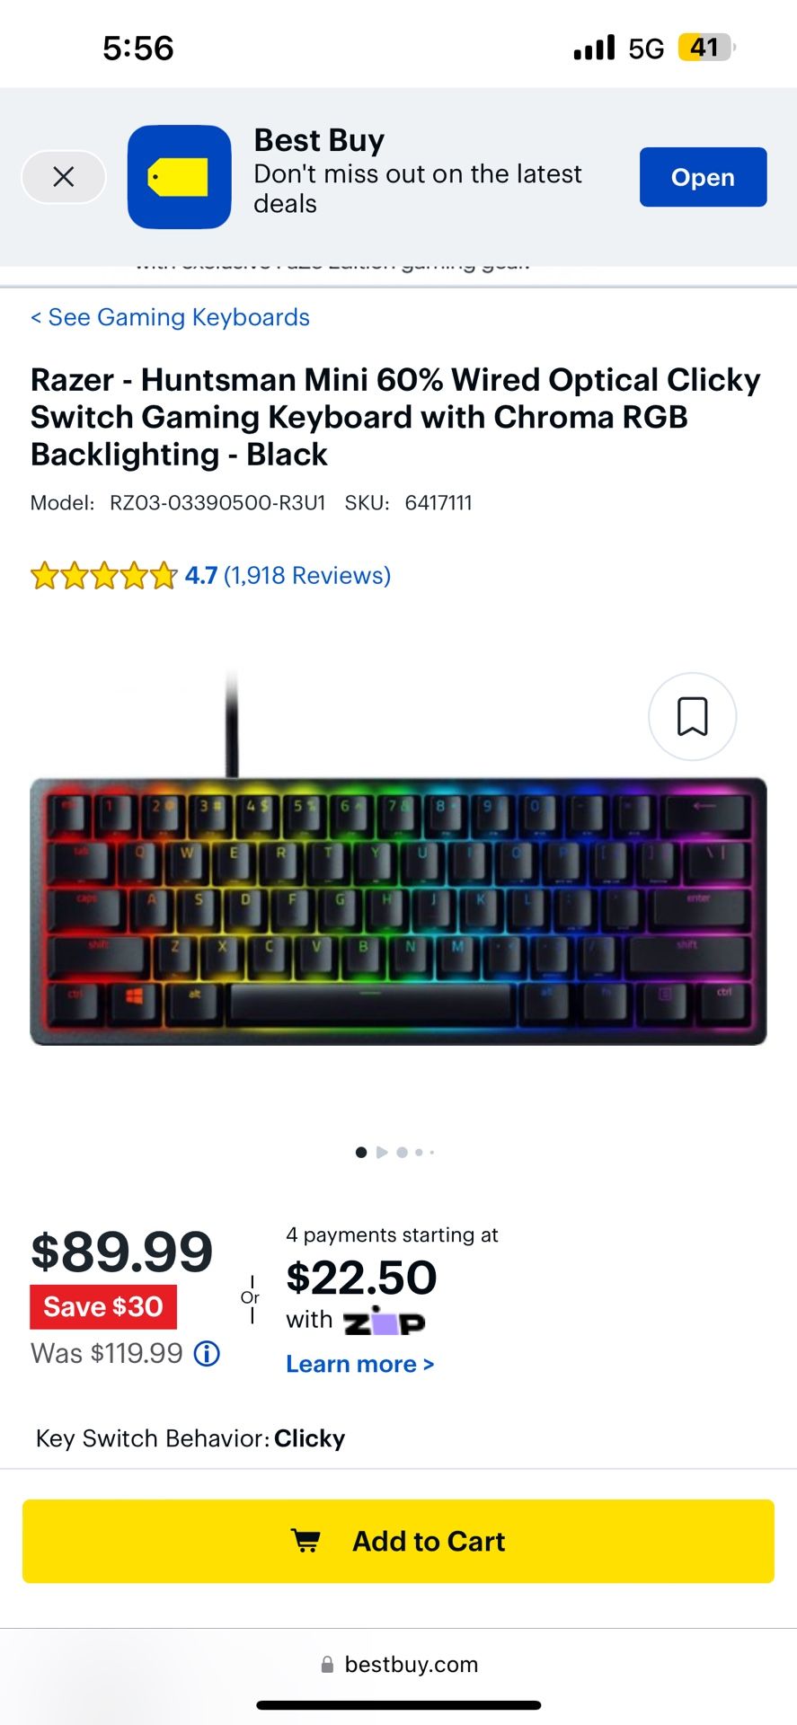Select the first carousel dot indicator
The image size is (797, 1725).
361,1152
